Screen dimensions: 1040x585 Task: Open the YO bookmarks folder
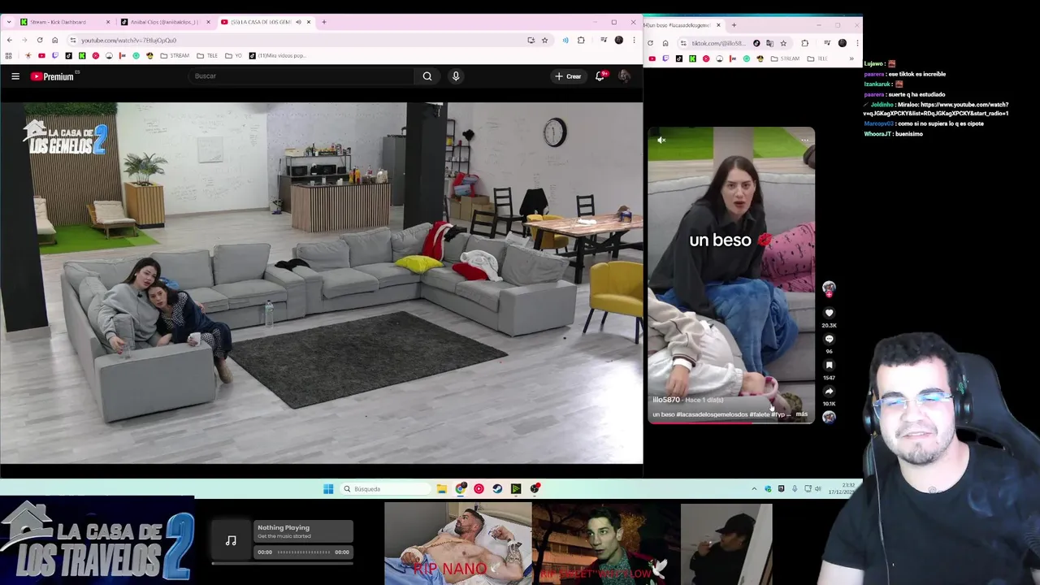234,56
